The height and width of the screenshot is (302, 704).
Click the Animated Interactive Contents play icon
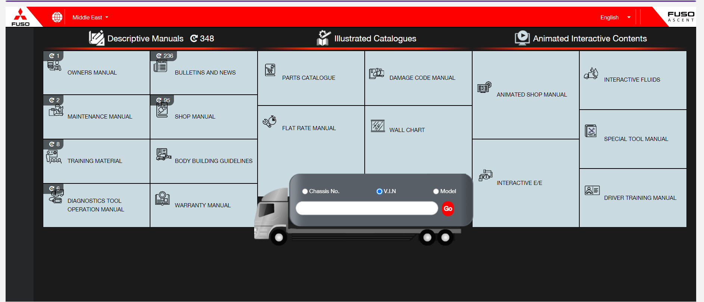tap(522, 38)
